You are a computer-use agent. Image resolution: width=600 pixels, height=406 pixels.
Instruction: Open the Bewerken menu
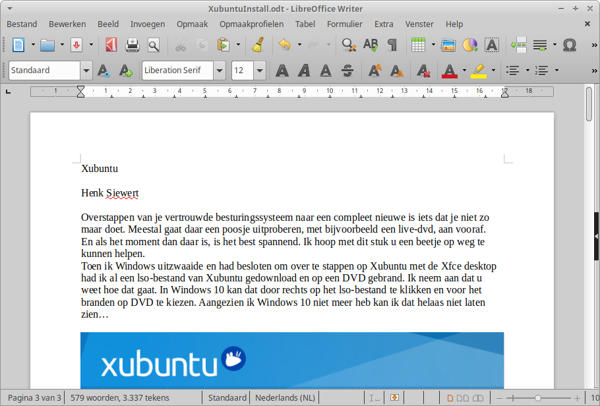(x=67, y=24)
